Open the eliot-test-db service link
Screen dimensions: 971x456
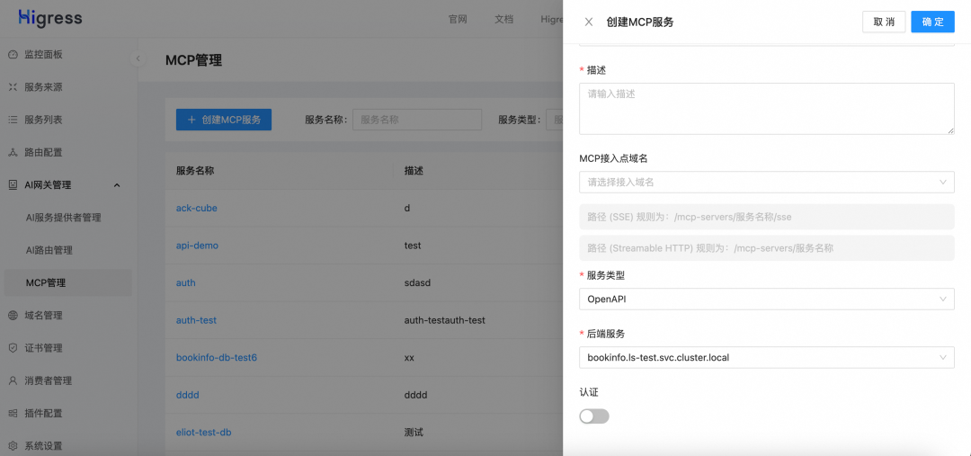tap(204, 432)
